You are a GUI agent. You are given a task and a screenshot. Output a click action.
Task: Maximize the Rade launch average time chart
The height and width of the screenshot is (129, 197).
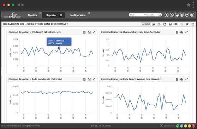[186, 79]
